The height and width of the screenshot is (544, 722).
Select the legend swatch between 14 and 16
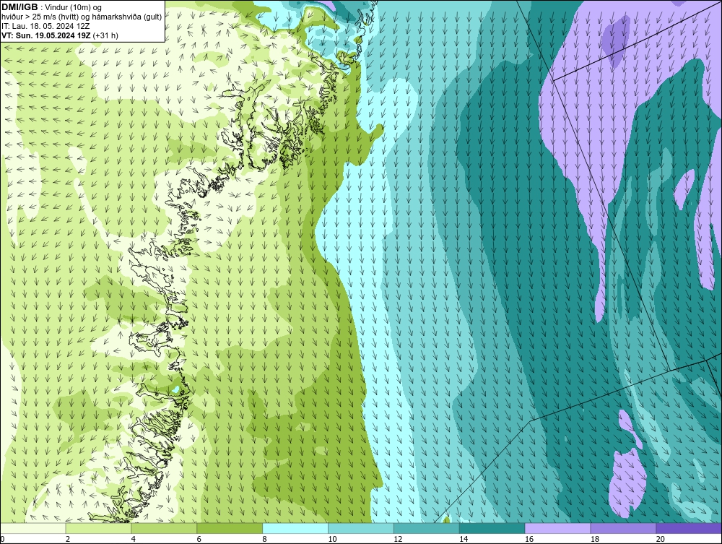(492, 528)
